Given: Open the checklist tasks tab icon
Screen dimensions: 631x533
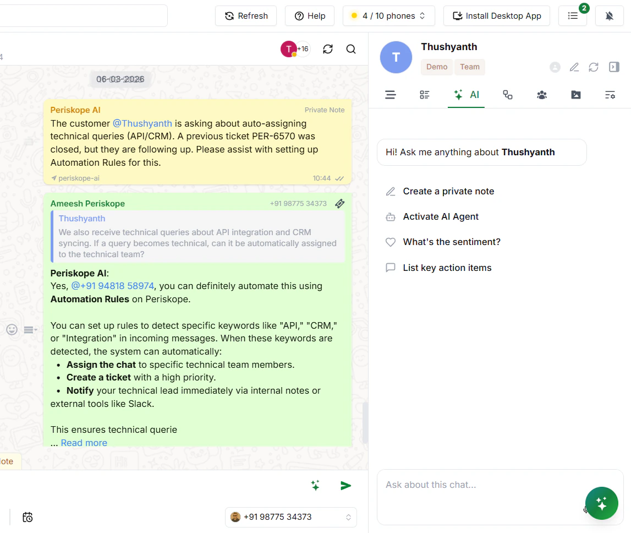Looking at the screenshot, I should (425, 95).
